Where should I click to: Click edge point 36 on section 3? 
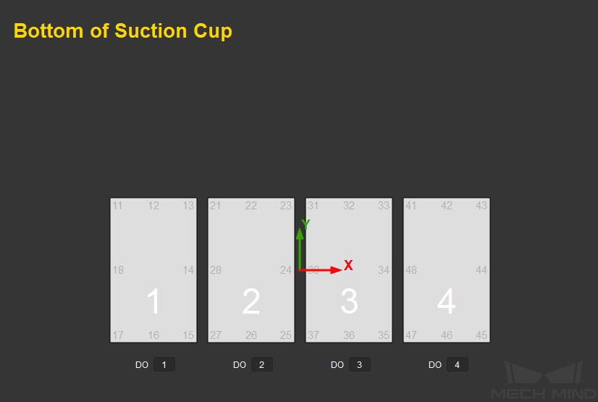pos(348,335)
